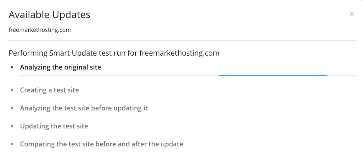Screen dimensions: 363x164
Task: Click bullet beside 'Creating a test site'
Action: (x=12, y=90)
